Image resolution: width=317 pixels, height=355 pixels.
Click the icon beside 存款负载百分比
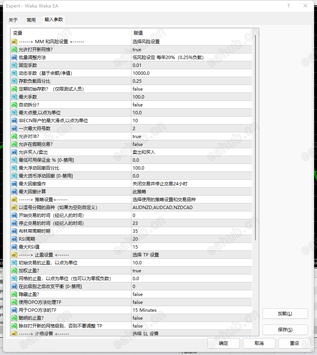(x=14, y=81)
